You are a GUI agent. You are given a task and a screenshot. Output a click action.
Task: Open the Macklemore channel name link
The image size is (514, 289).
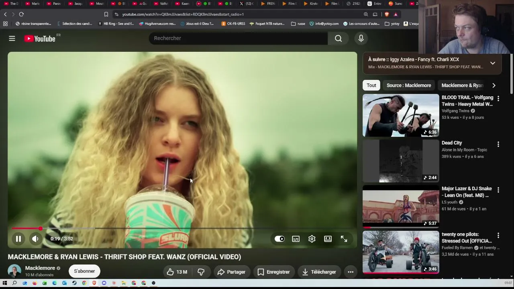click(40, 268)
